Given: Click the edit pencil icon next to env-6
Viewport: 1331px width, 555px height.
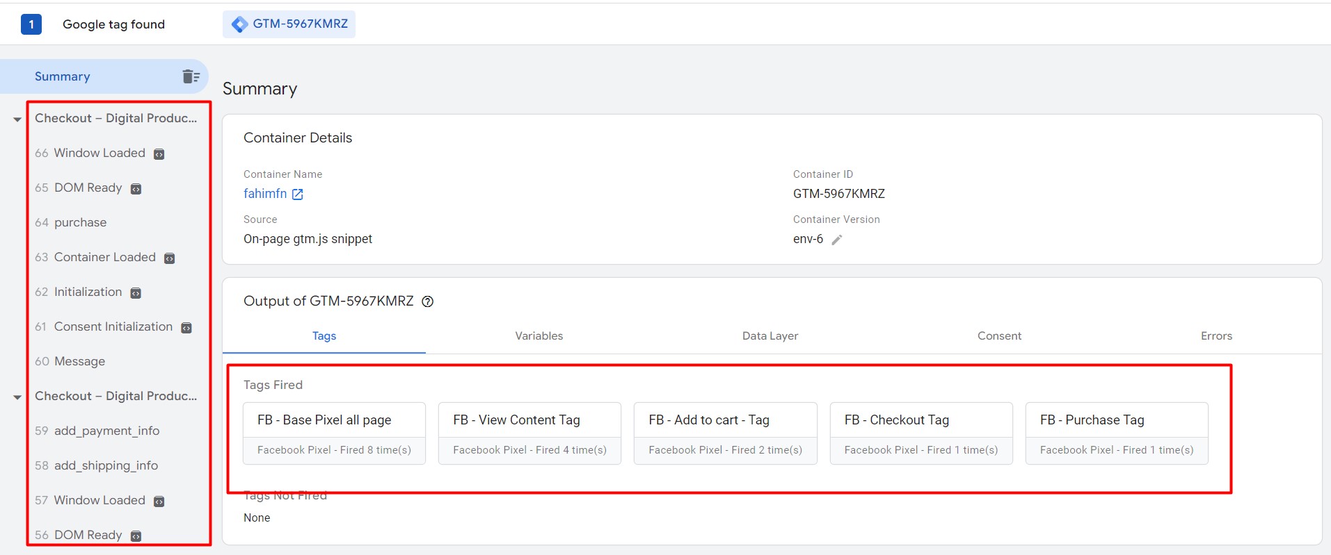Looking at the screenshot, I should (837, 240).
